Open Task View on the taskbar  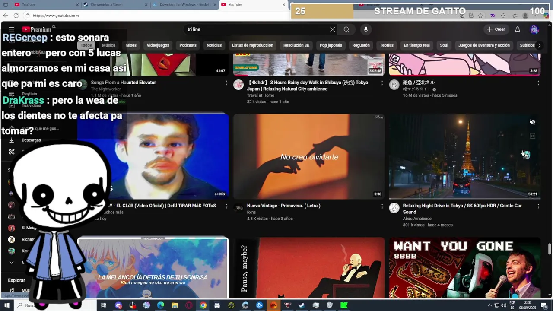[x=103, y=305]
